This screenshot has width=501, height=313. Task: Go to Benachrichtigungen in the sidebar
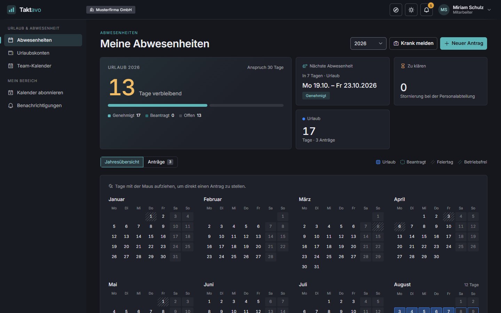click(43, 105)
